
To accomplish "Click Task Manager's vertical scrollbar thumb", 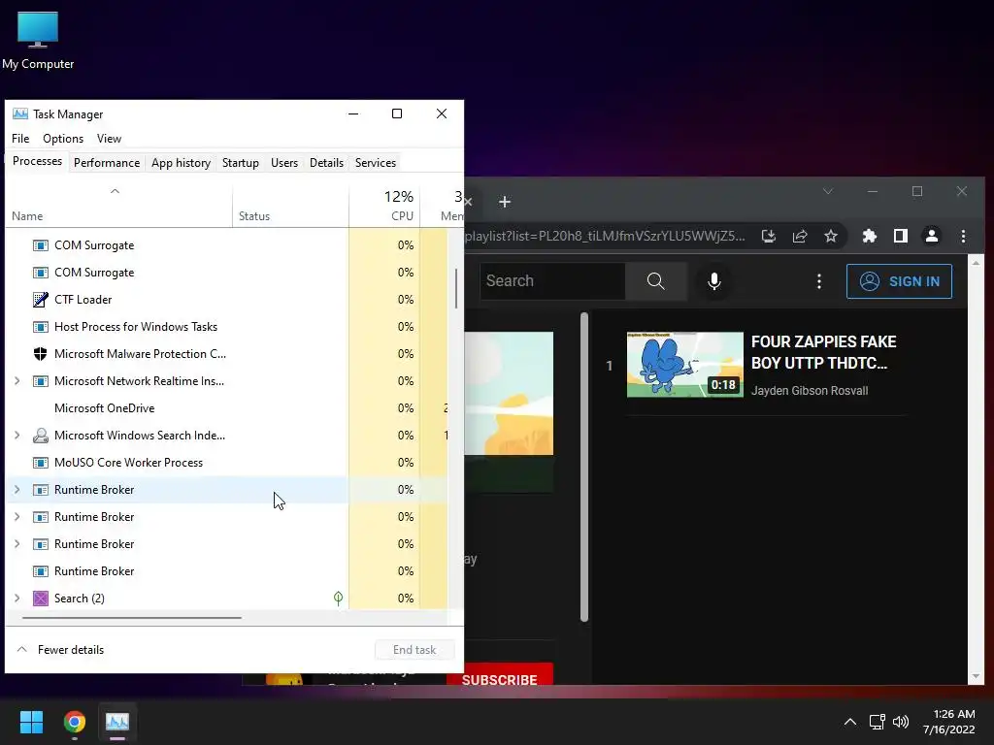I will (456, 289).
